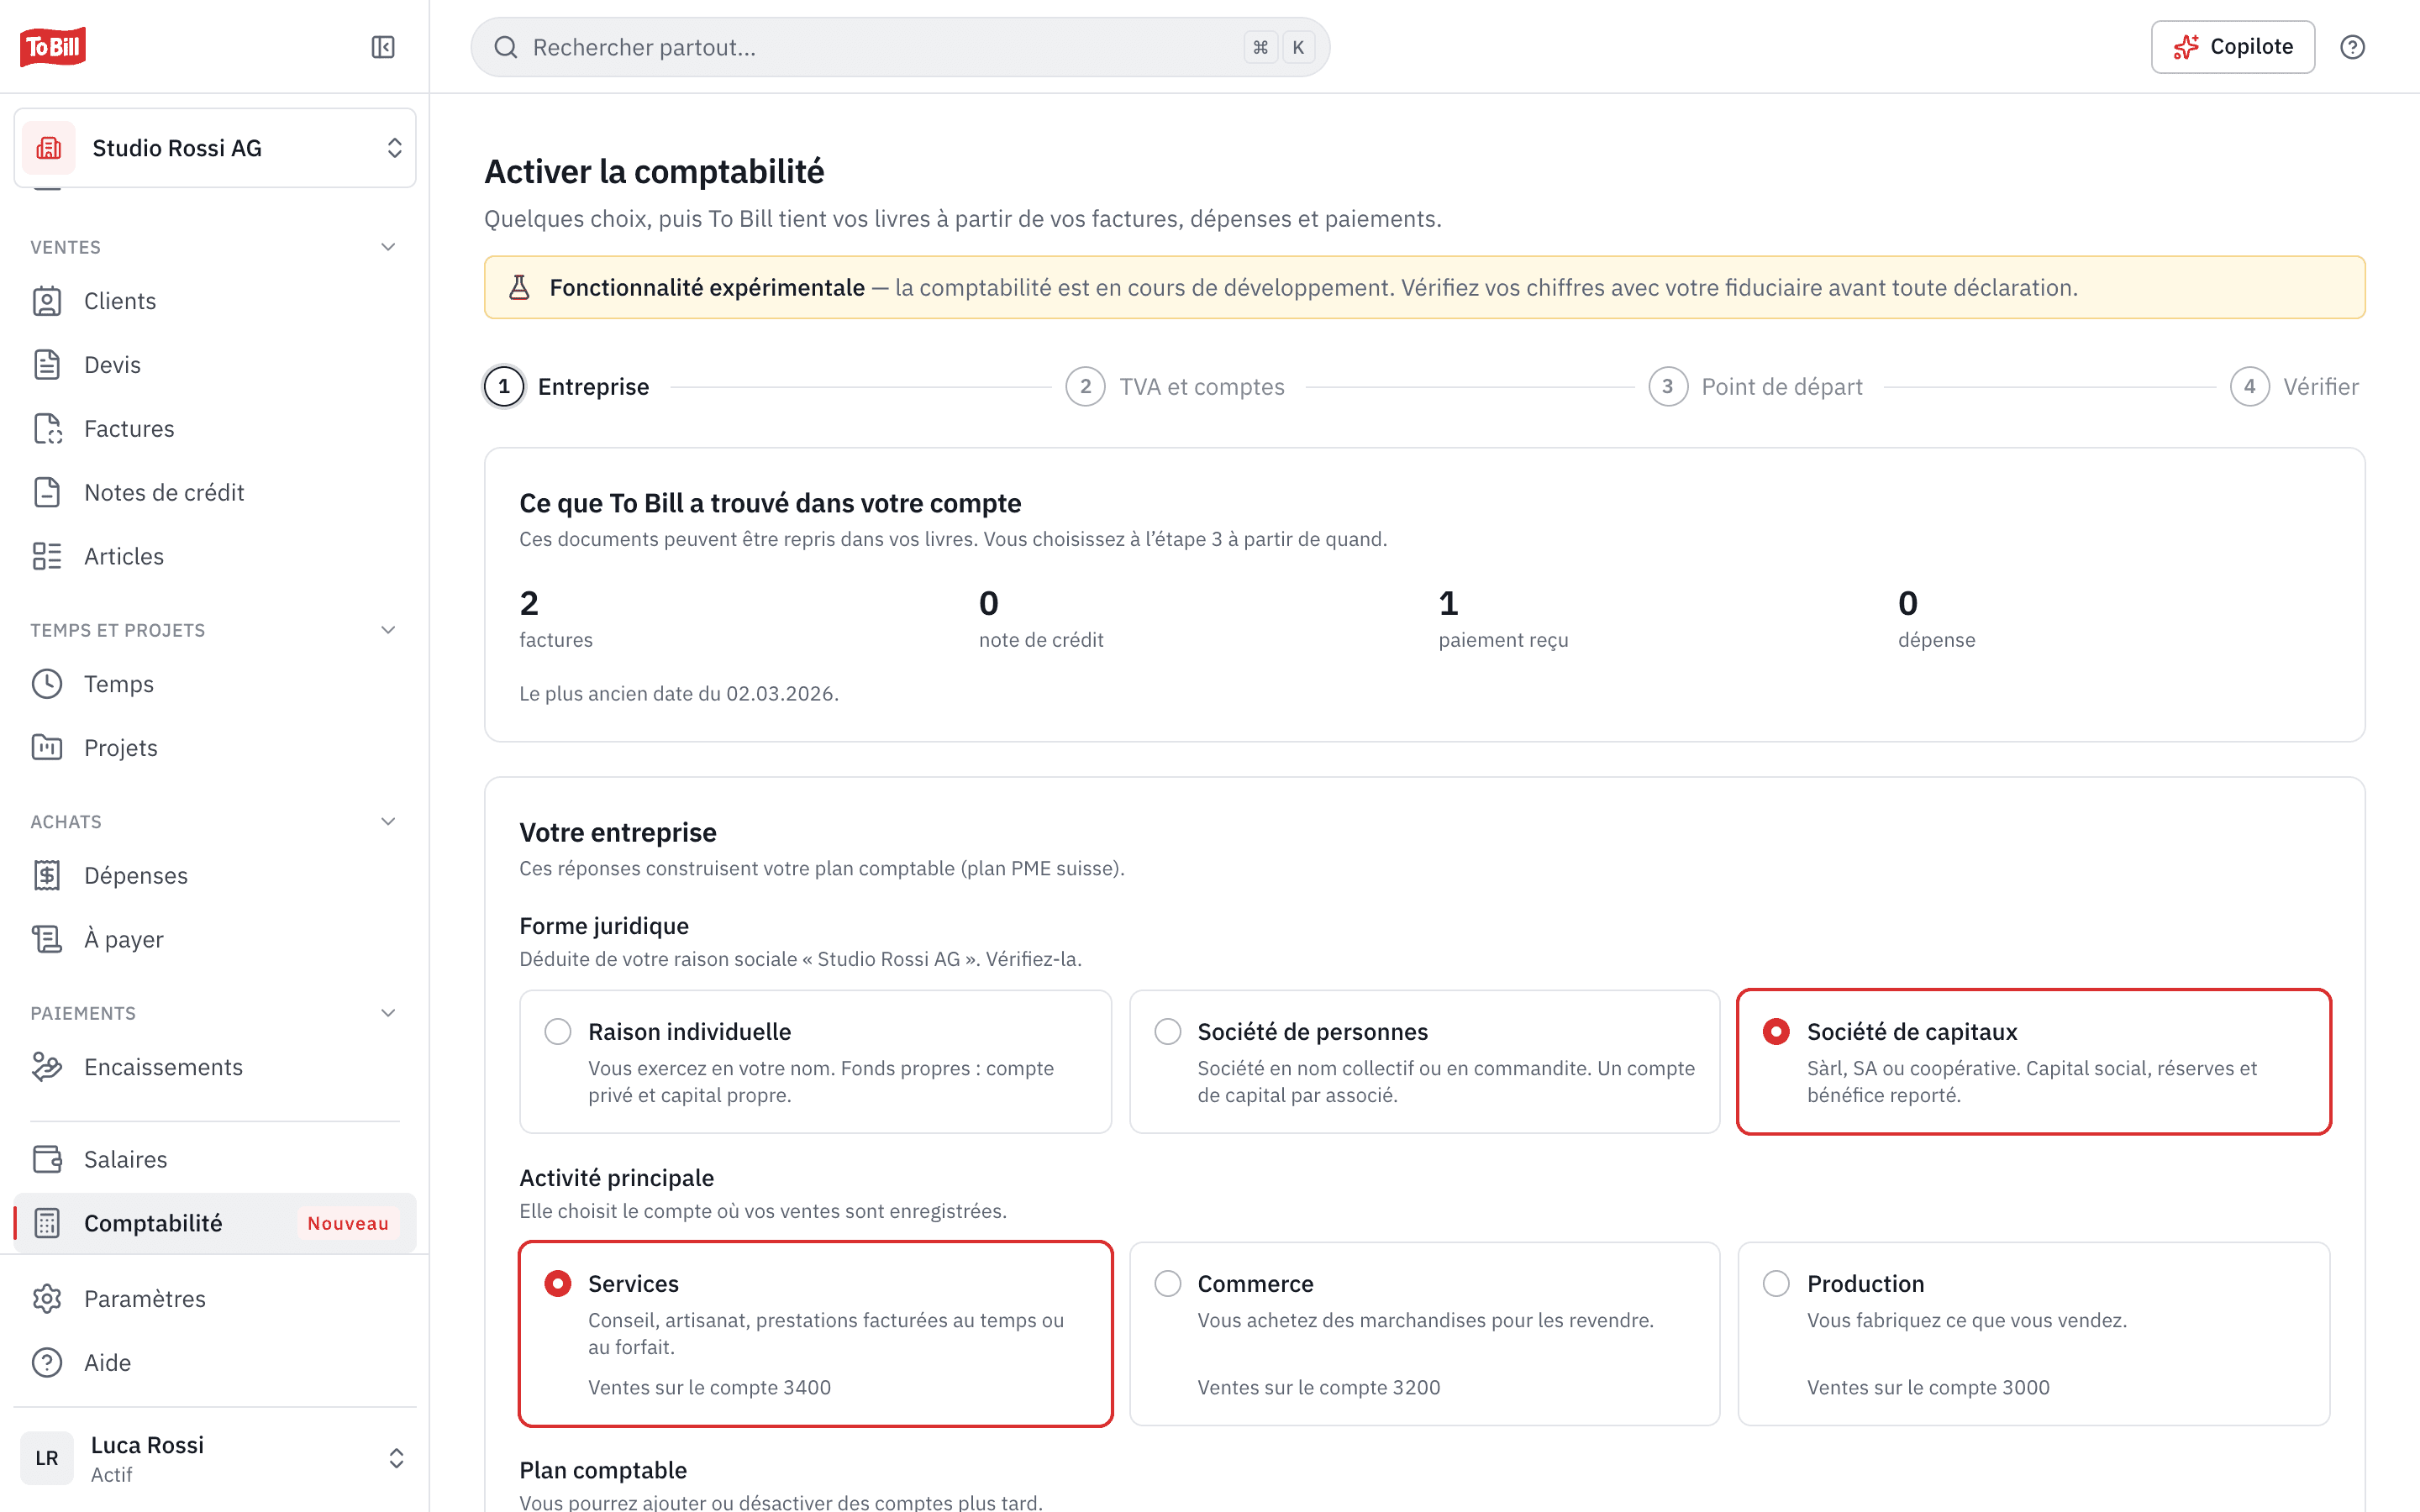Open the Luca Rossi user menu
The image size is (2420, 1512).
point(215,1458)
